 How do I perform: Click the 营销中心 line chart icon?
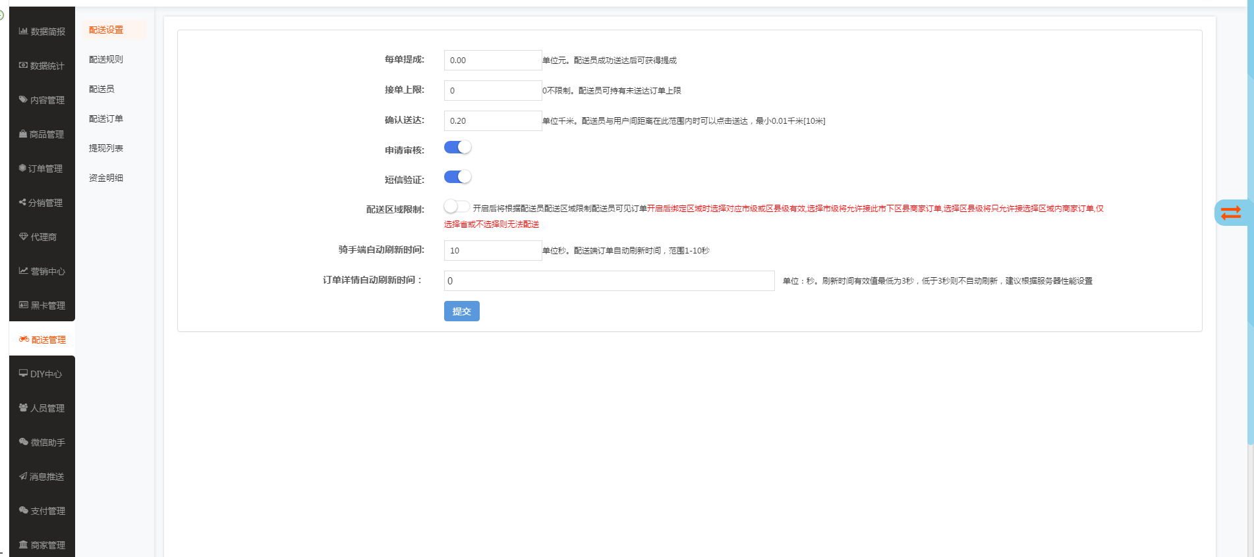tap(23, 271)
